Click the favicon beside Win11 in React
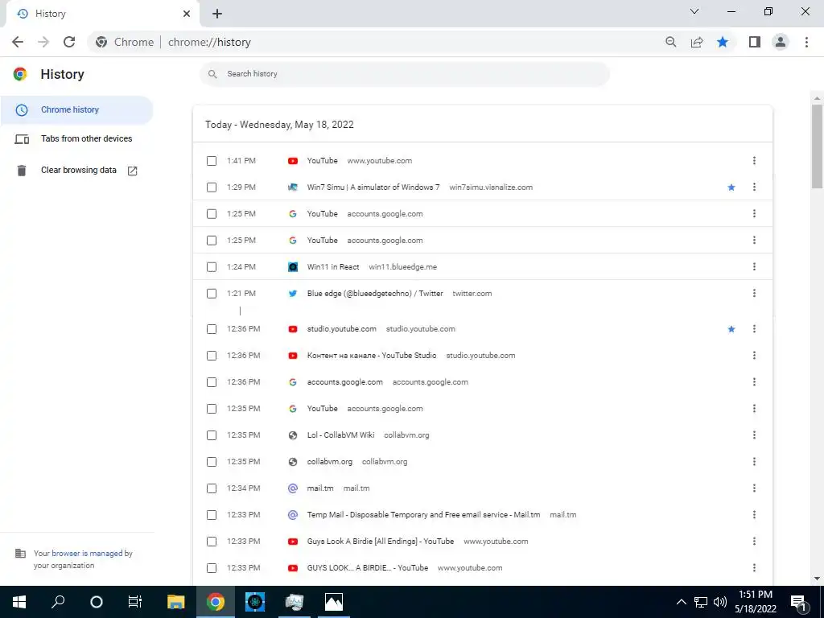This screenshot has height=618, width=824. click(x=293, y=267)
